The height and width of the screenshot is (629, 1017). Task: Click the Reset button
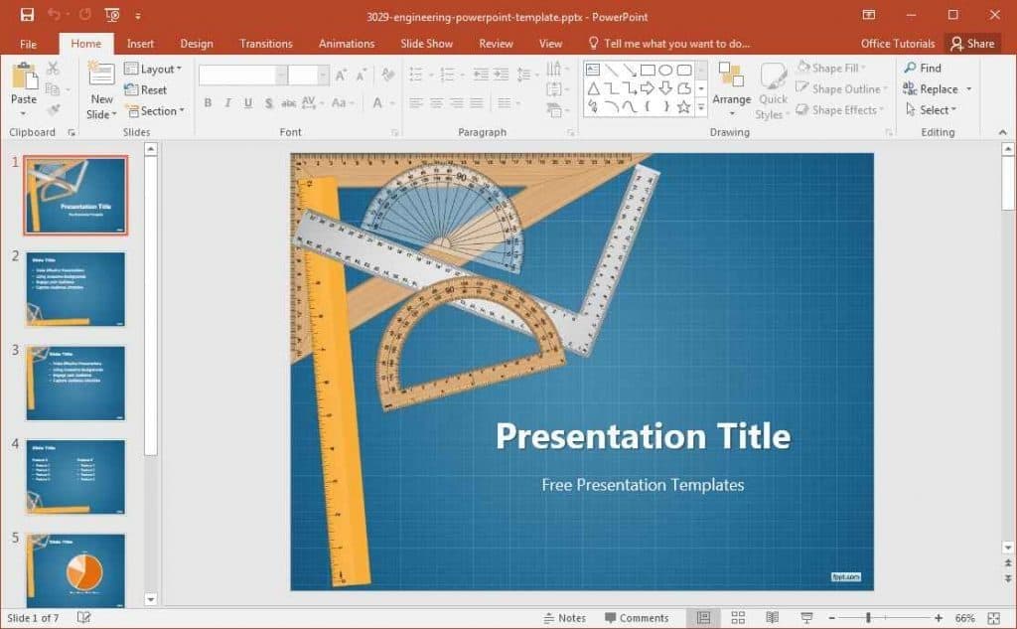[x=146, y=90]
